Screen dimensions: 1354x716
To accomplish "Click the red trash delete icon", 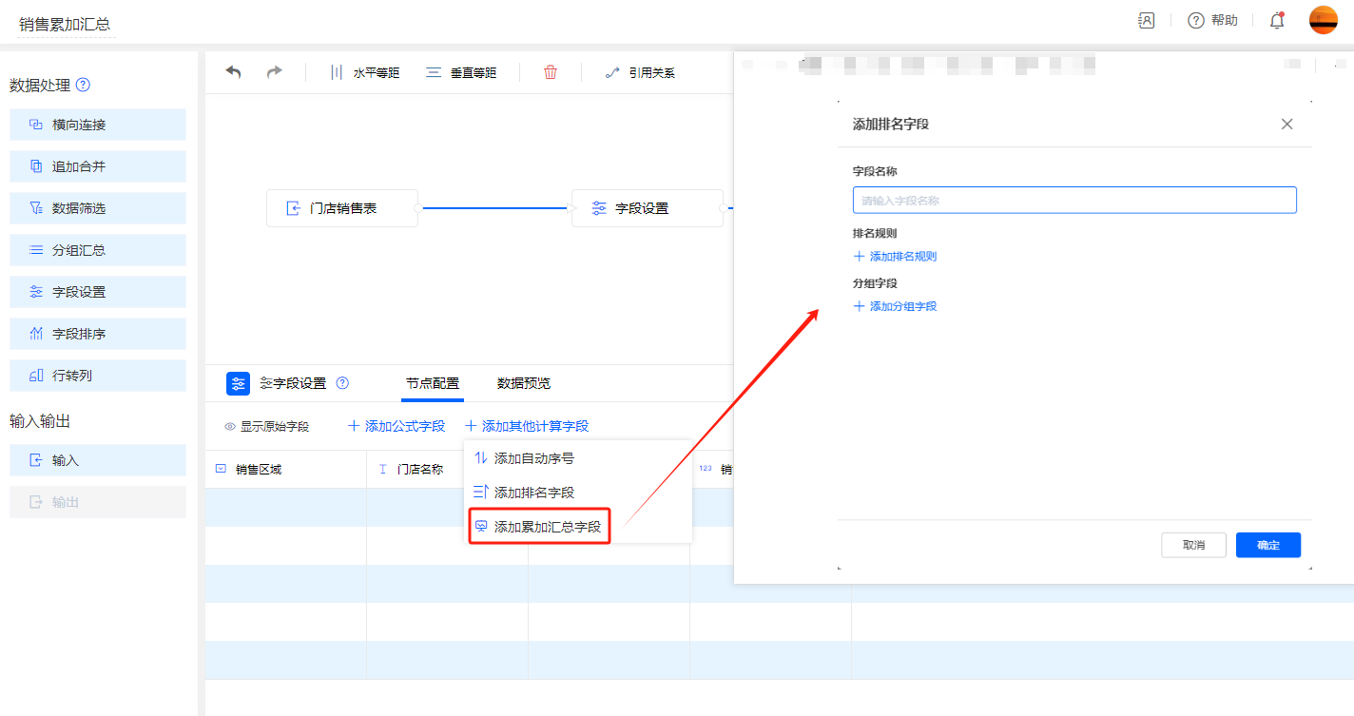I will (x=551, y=72).
